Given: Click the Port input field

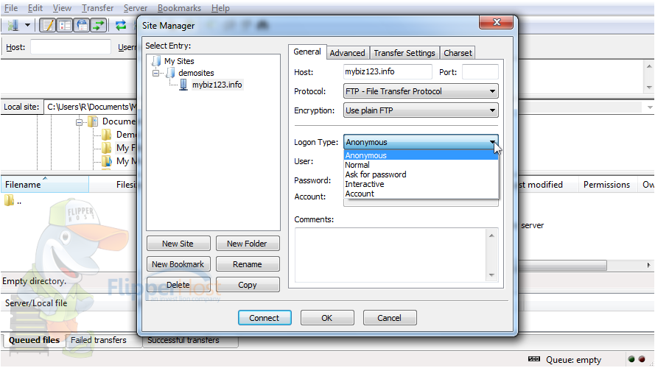Looking at the screenshot, I should click(x=480, y=72).
